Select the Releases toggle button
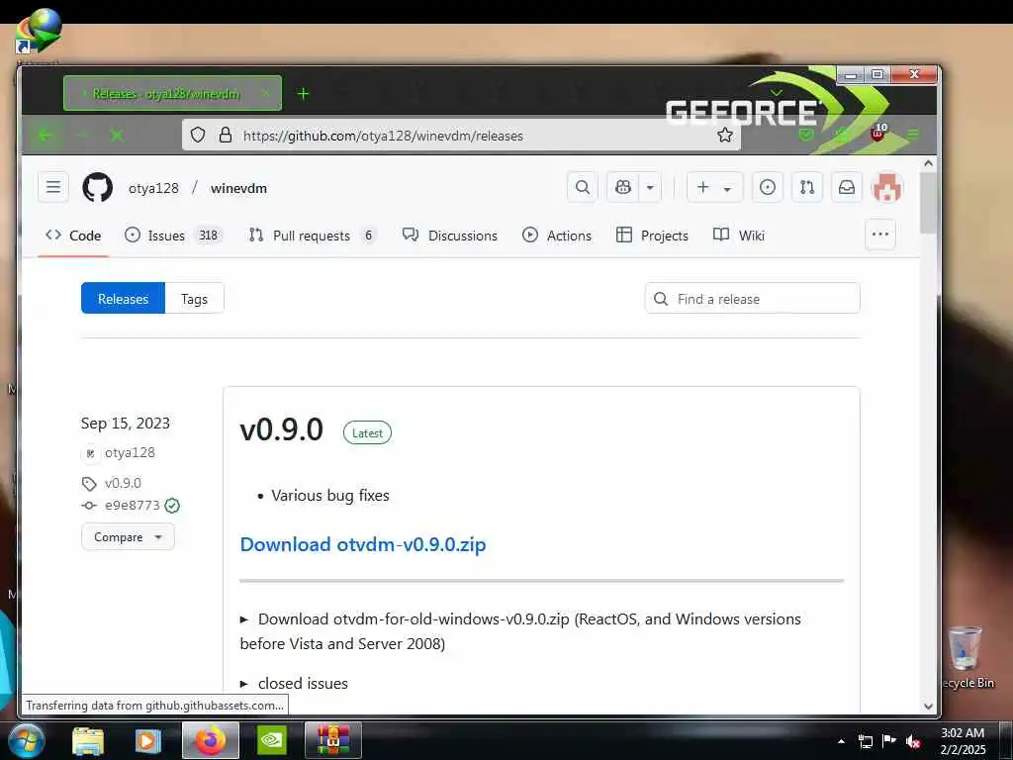 (123, 299)
